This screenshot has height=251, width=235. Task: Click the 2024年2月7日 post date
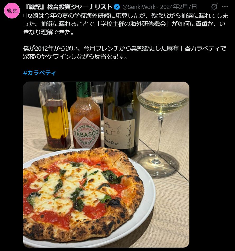click(179, 7)
